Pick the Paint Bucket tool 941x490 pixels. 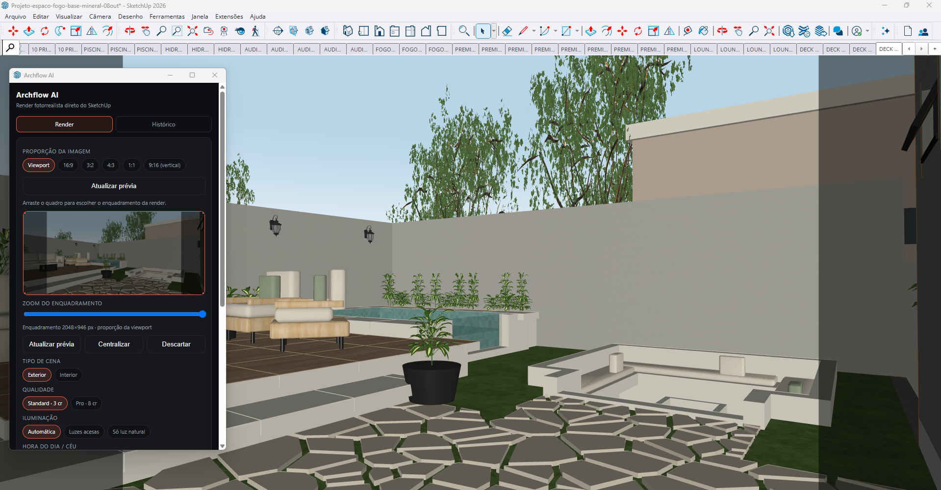click(704, 31)
